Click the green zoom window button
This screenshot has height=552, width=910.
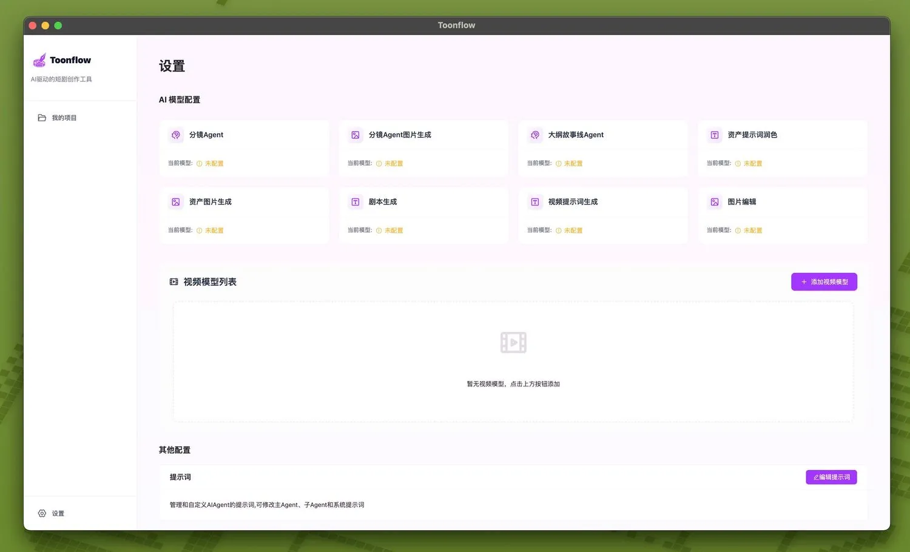click(x=58, y=25)
